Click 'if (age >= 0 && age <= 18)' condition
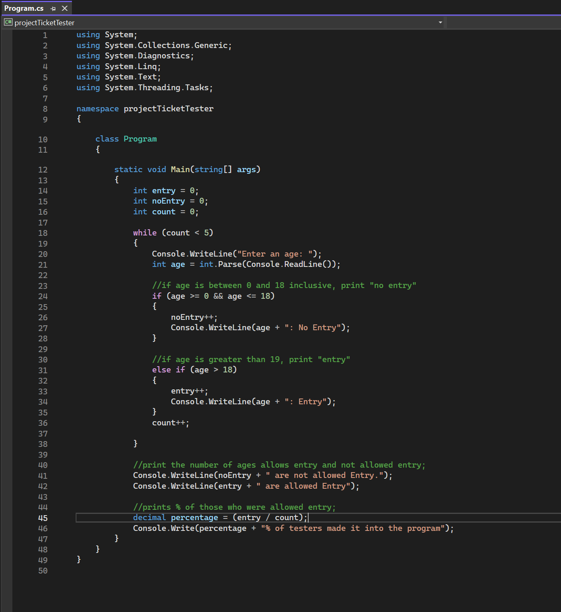Image resolution: width=561 pixels, height=612 pixels. click(213, 296)
